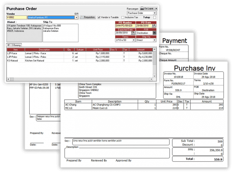Click the PO Date value 29/08/2018
The image size is (234, 175).
click(143, 26)
